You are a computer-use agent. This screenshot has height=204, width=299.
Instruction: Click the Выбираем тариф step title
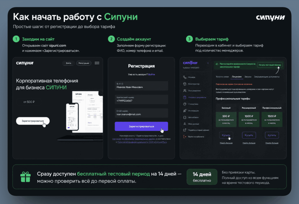[x=212, y=39]
